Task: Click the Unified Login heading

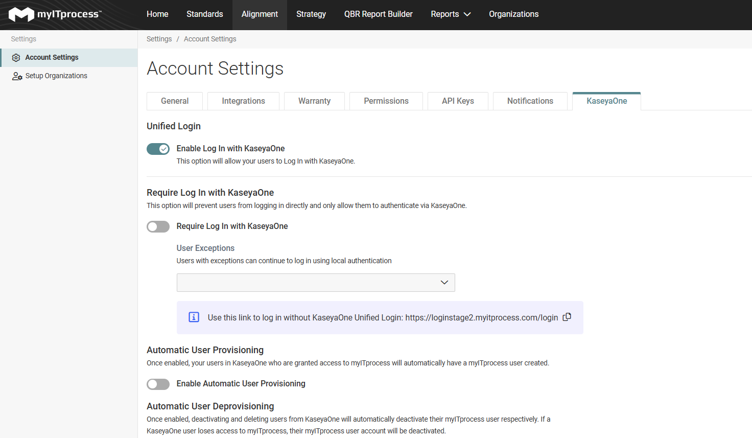Action: [x=174, y=126]
